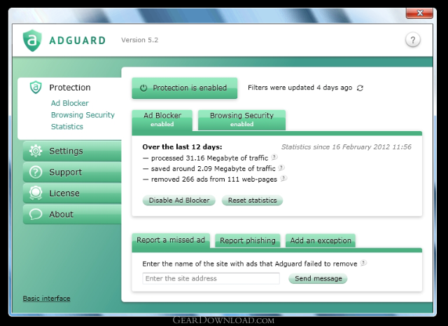Viewport: 448px width, 326px height.
Task: Click the About speech bubble icon
Action: [x=36, y=214]
